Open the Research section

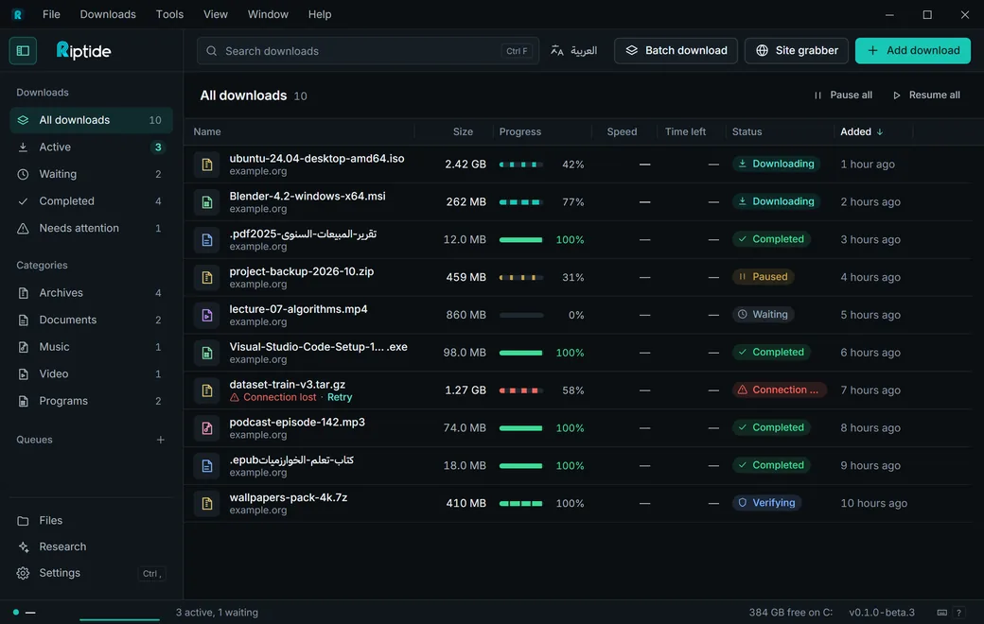[91, 546]
